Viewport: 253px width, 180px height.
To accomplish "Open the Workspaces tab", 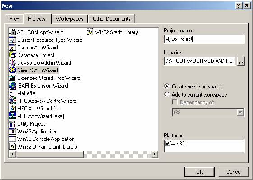I will pos(69,19).
